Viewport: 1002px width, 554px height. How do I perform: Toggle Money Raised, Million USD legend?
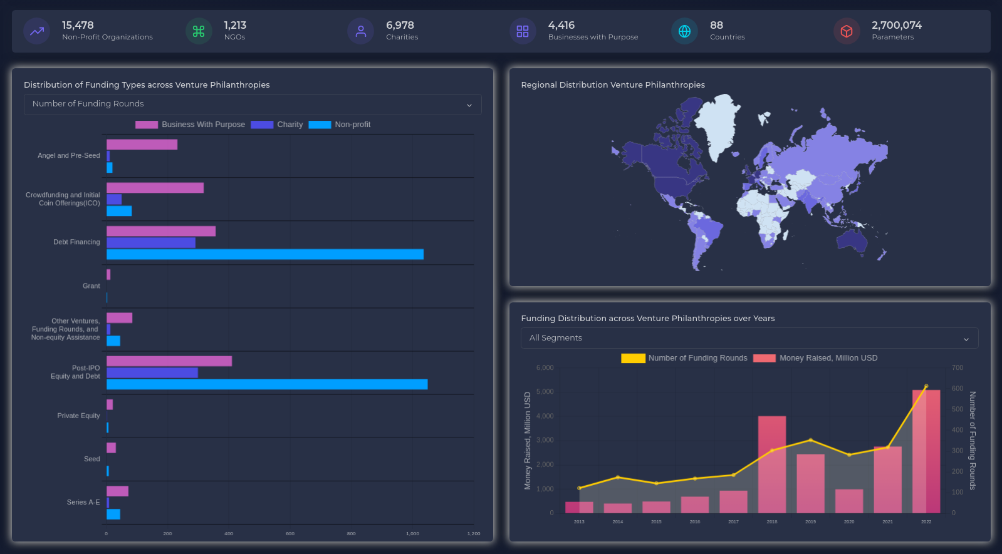[815, 358]
